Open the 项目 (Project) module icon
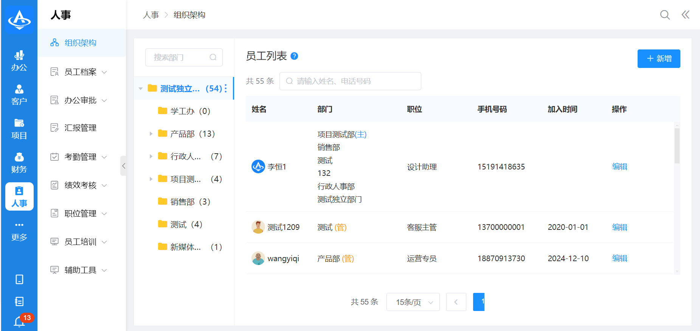 click(19, 129)
